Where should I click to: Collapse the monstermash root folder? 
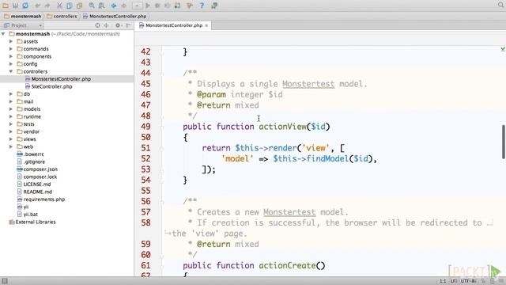pos(3,33)
